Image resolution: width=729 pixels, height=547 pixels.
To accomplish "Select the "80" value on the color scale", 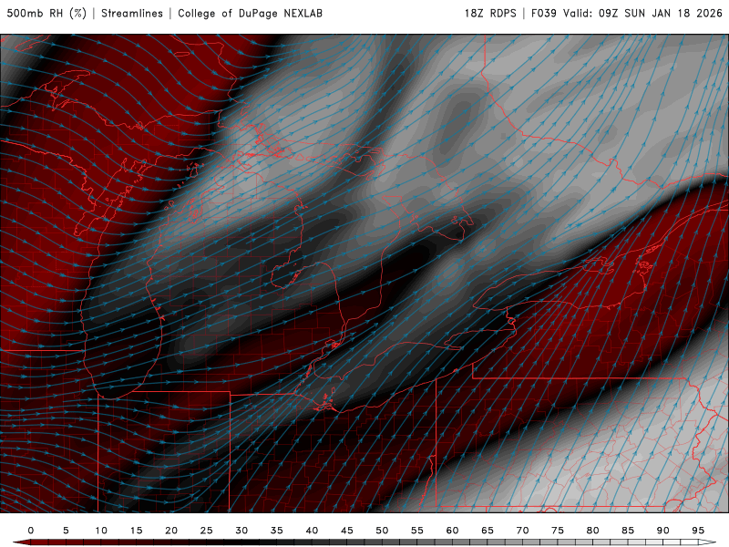I will coord(593,531).
